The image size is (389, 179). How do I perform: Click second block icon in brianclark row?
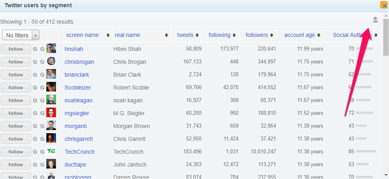coord(42,75)
